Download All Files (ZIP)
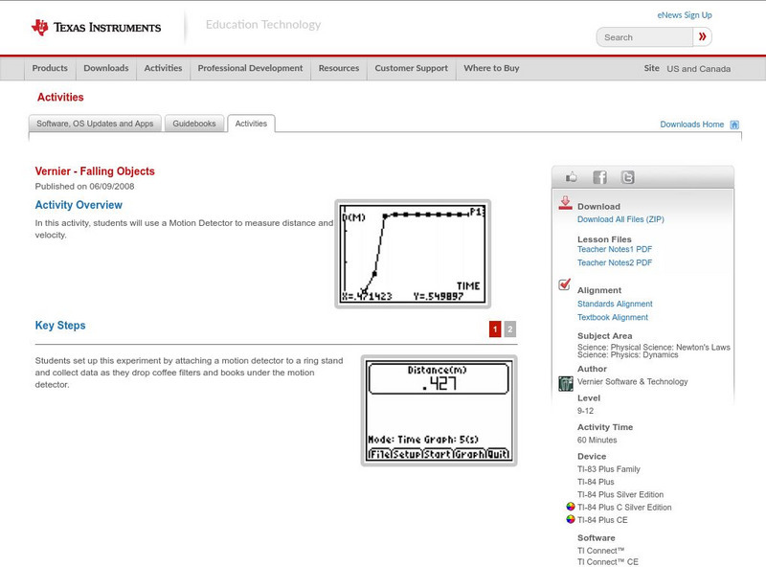The image size is (766, 567). click(x=620, y=219)
